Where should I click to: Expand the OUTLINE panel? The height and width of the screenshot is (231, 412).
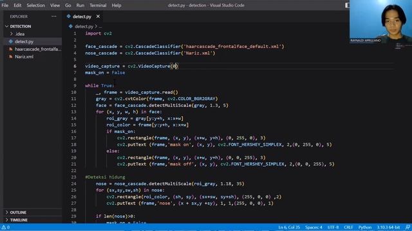18,212
